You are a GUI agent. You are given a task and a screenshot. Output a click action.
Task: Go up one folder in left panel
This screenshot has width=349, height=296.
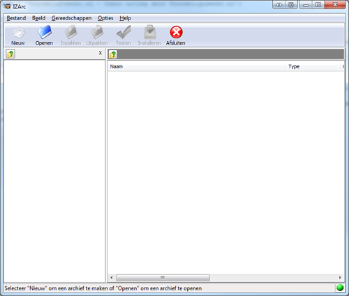pyautogui.click(x=10, y=54)
